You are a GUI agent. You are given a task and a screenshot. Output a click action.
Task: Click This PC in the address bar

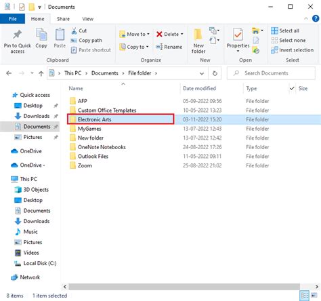(72, 73)
